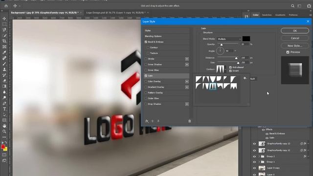Switch to the Logo Design.psd document tab
Viewport: 313px width, 176px height.
click(116, 13)
